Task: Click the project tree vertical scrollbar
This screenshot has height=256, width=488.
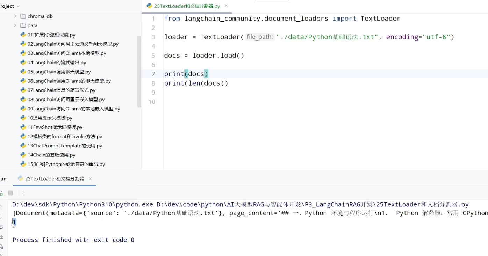Action: pos(139,72)
